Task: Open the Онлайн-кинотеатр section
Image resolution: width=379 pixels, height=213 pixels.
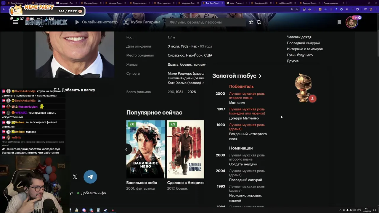Action: click(96, 22)
